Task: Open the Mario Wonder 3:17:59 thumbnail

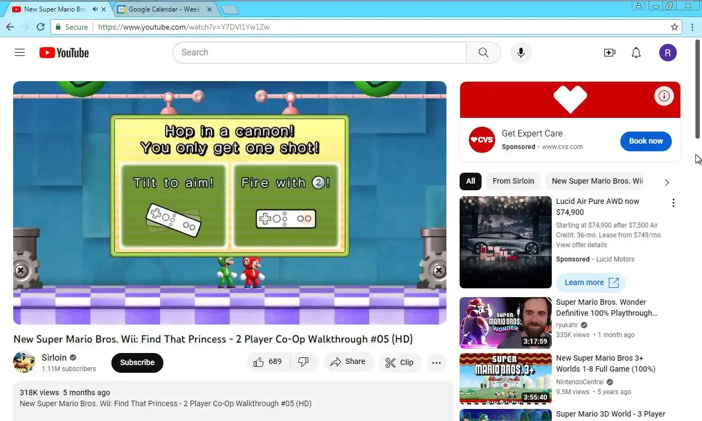Action: [x=506, y=323]
